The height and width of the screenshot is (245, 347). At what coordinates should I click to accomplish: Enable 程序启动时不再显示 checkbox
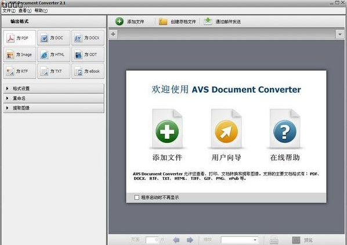pyautogui.click(x=137, y=197)
